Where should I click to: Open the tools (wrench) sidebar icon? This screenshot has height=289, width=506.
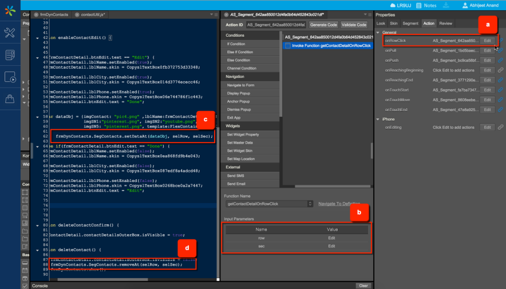tap(10, 33)
